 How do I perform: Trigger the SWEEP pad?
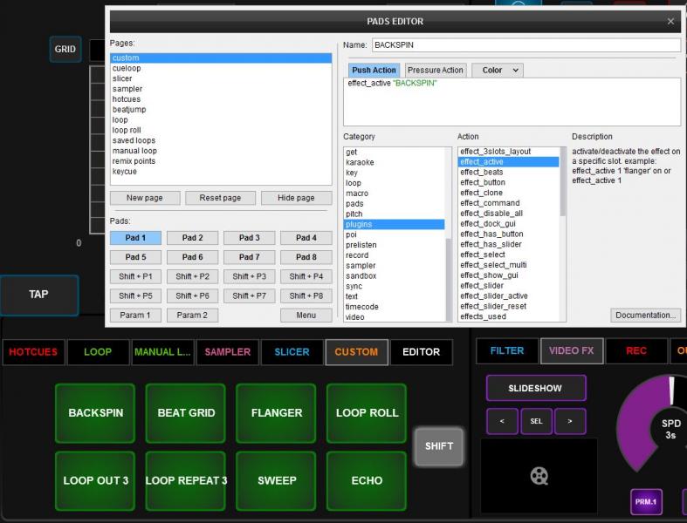pos(277,481)
